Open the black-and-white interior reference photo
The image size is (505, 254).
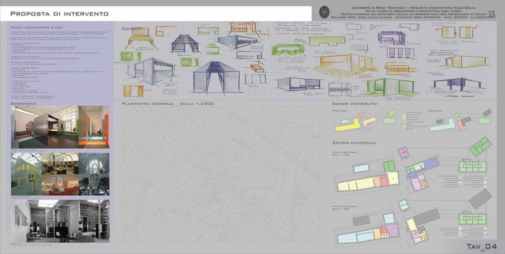pyautogui.click(x=60, y=221)
